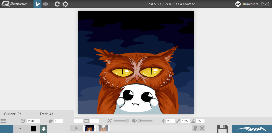Viewport: 272px width, 133px height.
Task: Open the Drawrun home logo
Action: coord(14,4)
